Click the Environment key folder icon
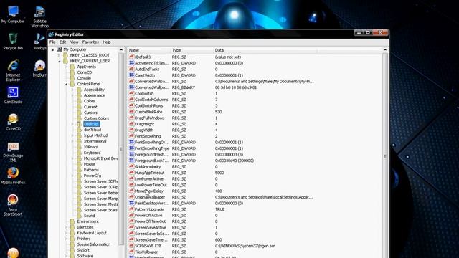This screenshot has height=258, width=459. [72, 221]
